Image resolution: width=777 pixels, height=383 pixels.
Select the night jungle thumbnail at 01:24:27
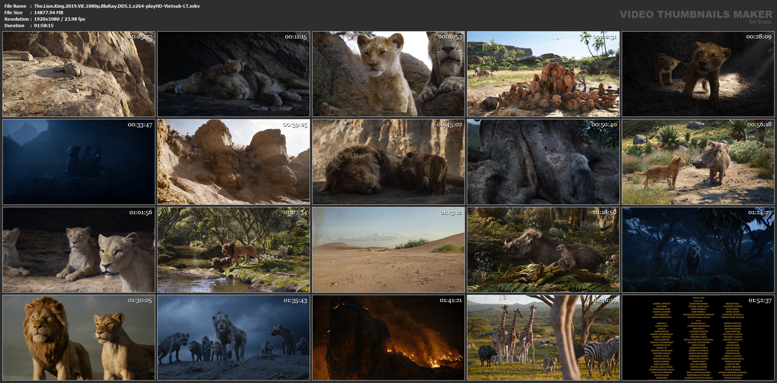(698, 250)
